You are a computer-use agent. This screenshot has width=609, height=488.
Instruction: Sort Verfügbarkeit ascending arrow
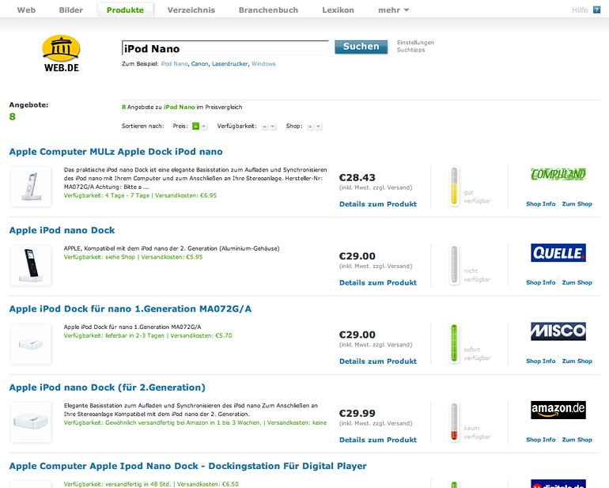tap(265, 127)
